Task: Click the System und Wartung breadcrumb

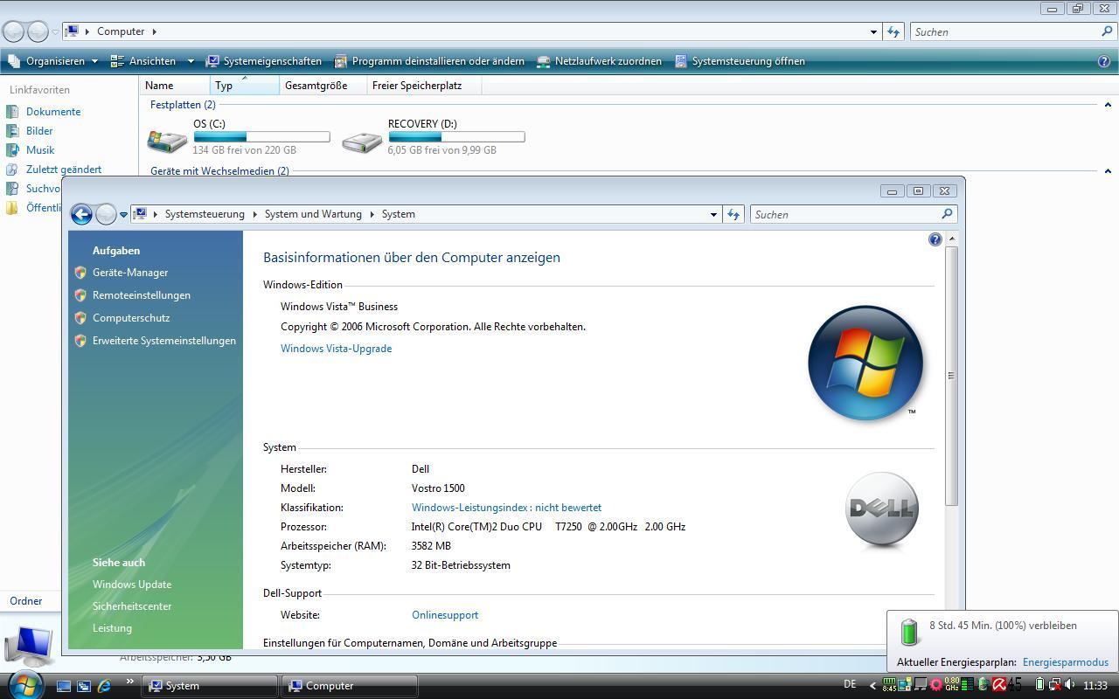Action: coord(313,214)
